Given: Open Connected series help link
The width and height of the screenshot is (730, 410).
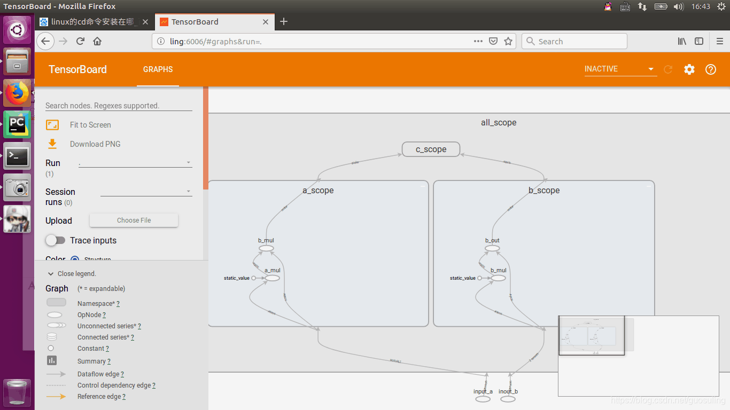Looking at the screenshot, I should [133, 337].
